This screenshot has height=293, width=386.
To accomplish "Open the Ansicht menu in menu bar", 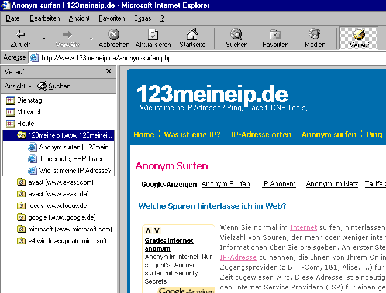I will 79,18.
